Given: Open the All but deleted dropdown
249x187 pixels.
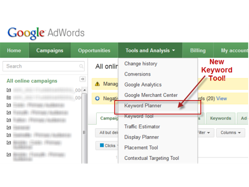Looking at the screenshot, I should tap(107, 133).
